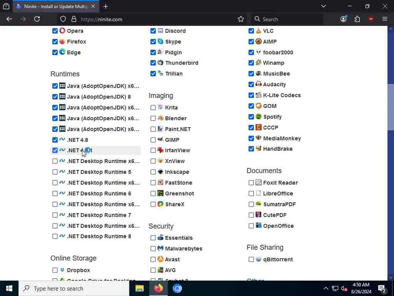Viewport: 394px width, 296px height.
Task: Tick the Paint.NET checkbox
Action: coord(153,129)
